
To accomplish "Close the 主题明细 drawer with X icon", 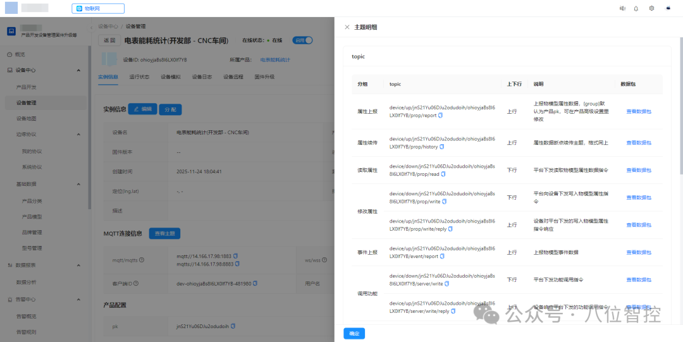I will coord(347,27).
